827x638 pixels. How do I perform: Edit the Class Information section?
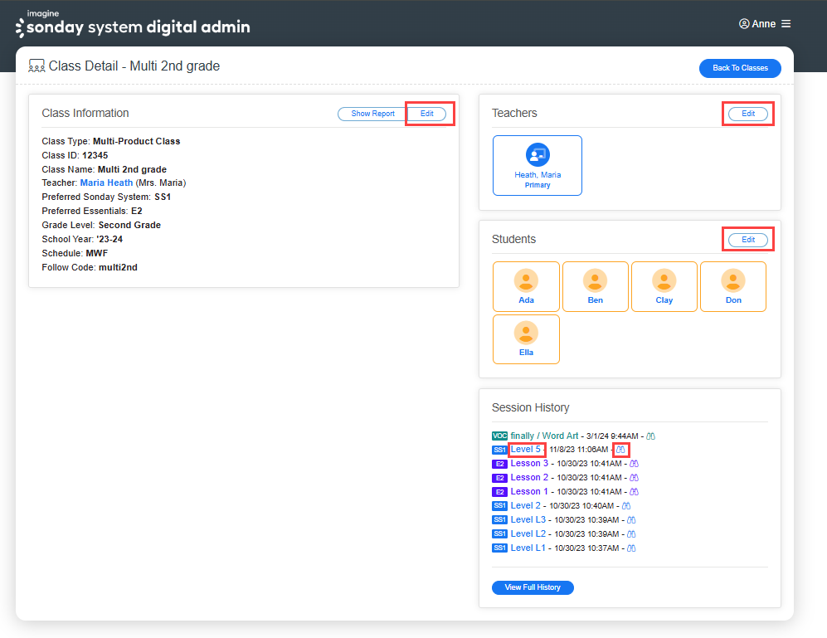pos(426,114)
